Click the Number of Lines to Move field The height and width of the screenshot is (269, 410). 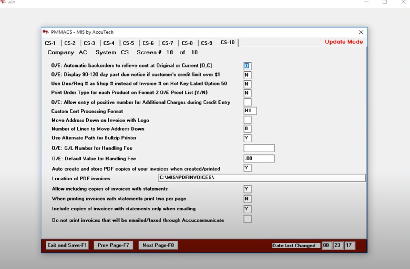(247, 129)
